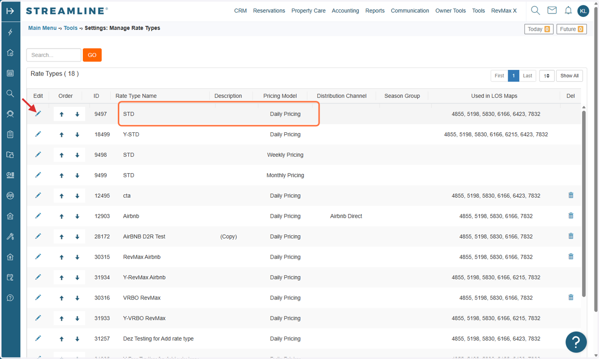Open the Owner Tools menu
Screen dimensions: 599x359
click(451, 10)
